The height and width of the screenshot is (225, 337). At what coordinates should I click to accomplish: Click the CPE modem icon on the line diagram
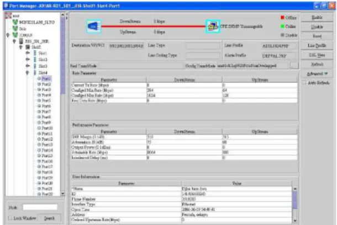pos(213,26)
